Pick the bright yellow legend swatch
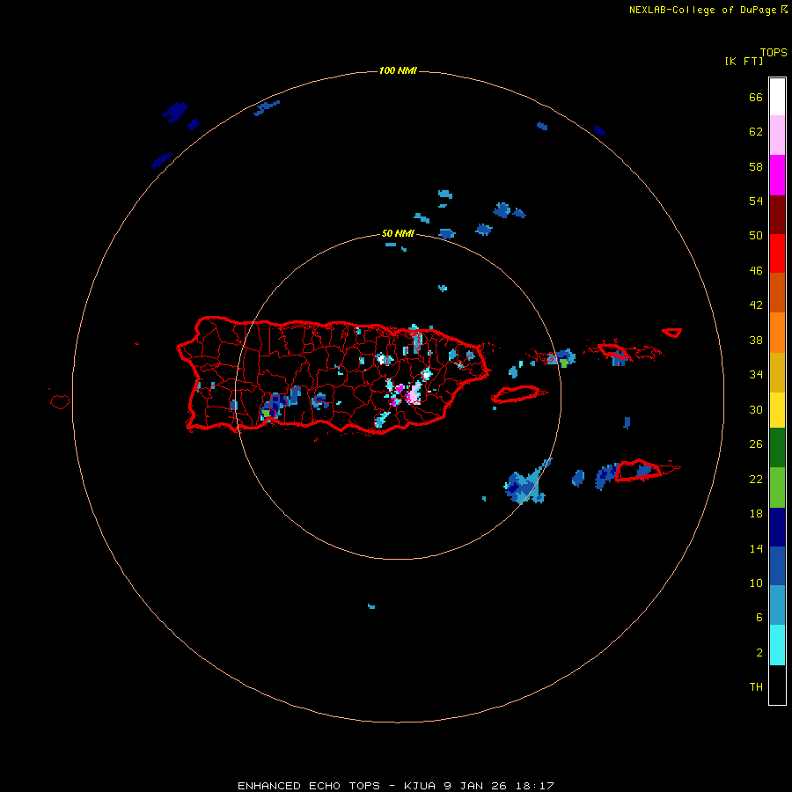 (777, 410)
